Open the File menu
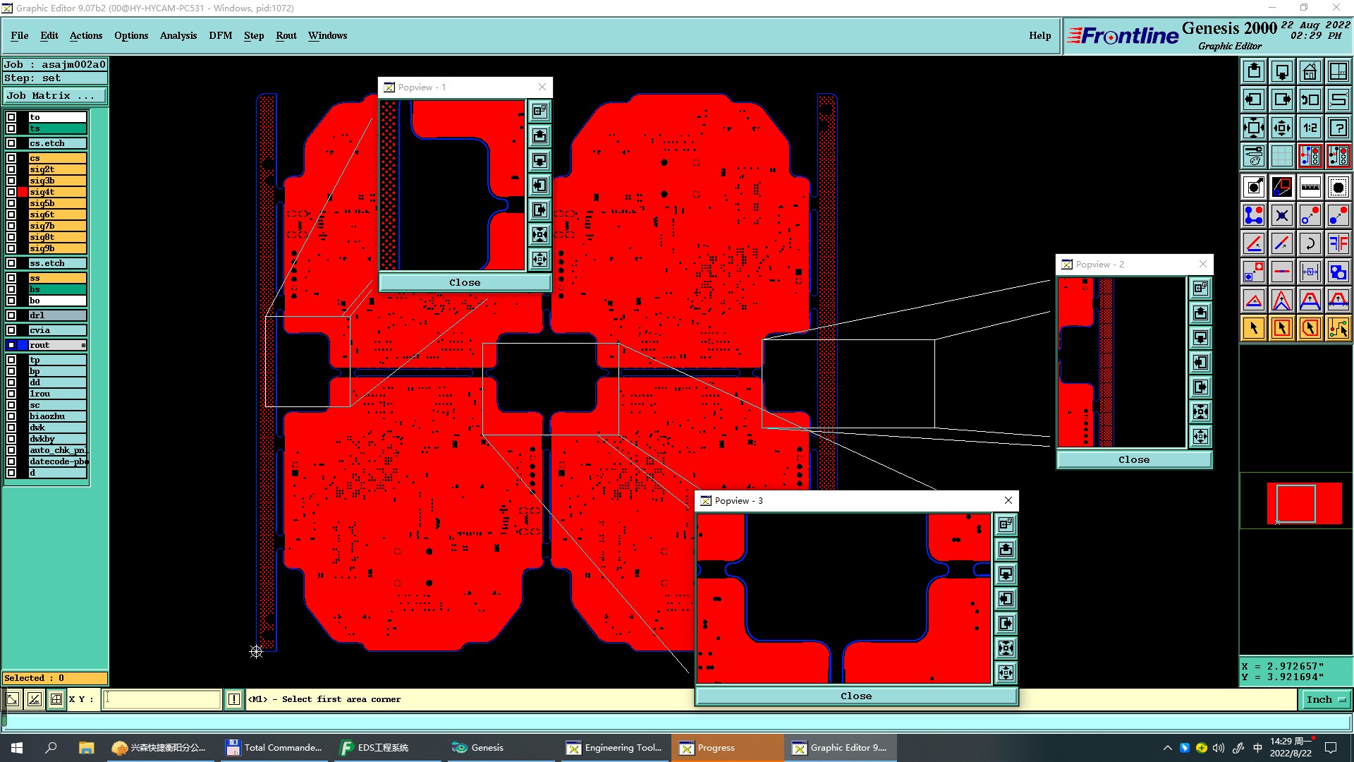Screen dimensions: 1354x762 [x=20, y=35]
